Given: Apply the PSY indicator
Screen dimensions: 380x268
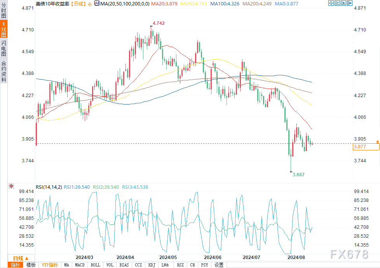Looking at the screenshot, I should point(204,265).
